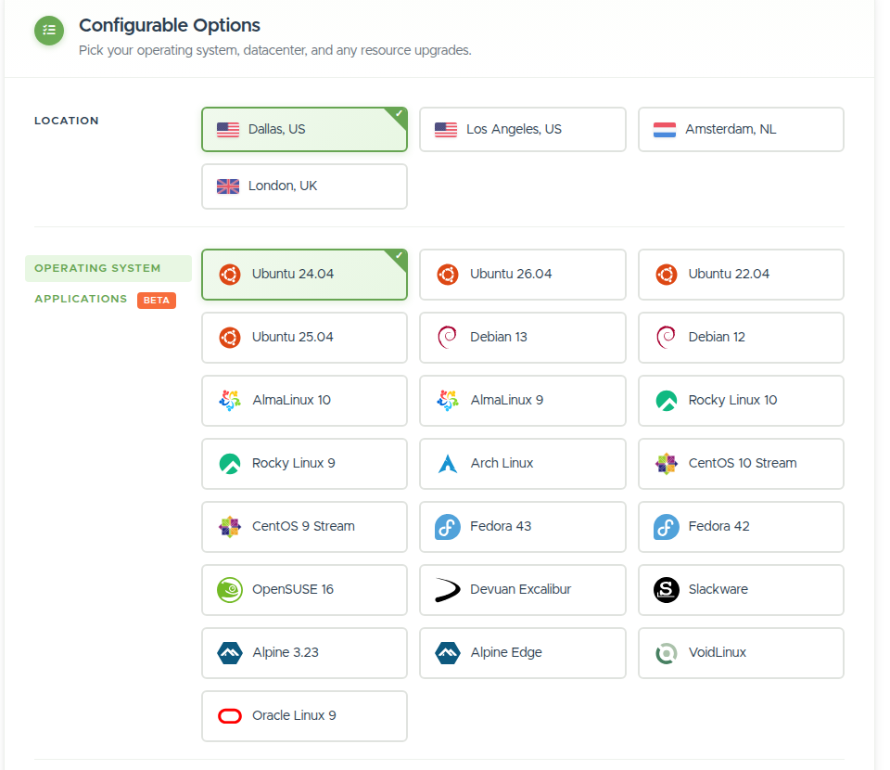This screenshot has height=770, width=890.
Task: Choose Ubuntu 25.04 option
Action: pos(304,338)
